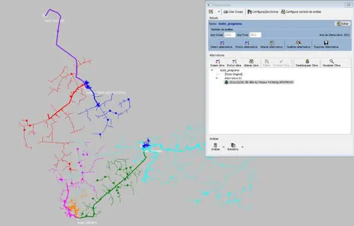
Task: Click the greyed Editar obra icon
Action: [266, 63]
